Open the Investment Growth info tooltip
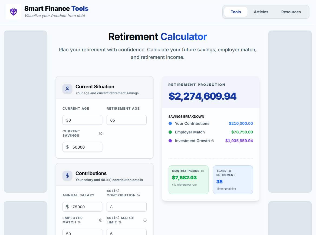This screenshot has width=316, height=235. (x=213, y=141)
